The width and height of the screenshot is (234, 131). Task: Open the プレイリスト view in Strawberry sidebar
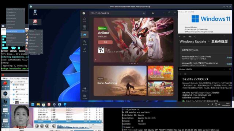tap(5, 112)
